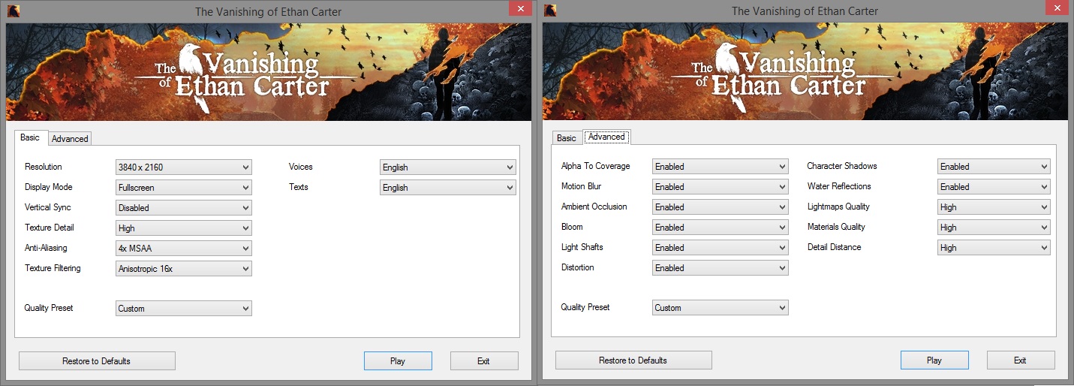
Task: Switch to Advanced tab in left window
Action: pyautogui.click(x=70, y=139)
